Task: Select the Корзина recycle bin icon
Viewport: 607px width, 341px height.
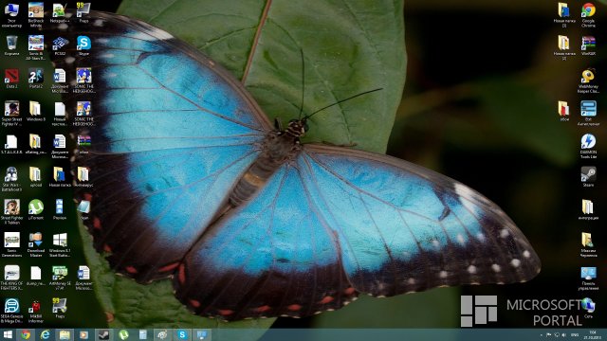Action: point(11,46)
